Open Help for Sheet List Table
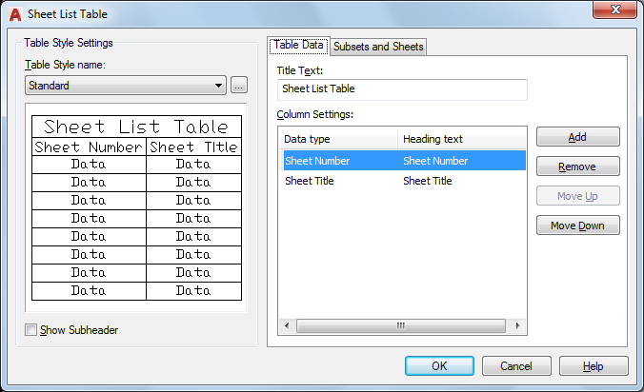 click(x=593, y=366)
